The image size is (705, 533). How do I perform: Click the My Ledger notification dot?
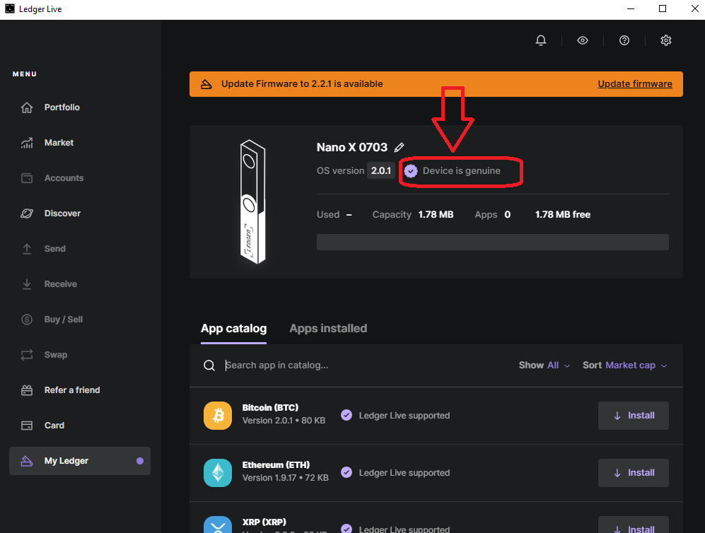[x=140, y=461]
